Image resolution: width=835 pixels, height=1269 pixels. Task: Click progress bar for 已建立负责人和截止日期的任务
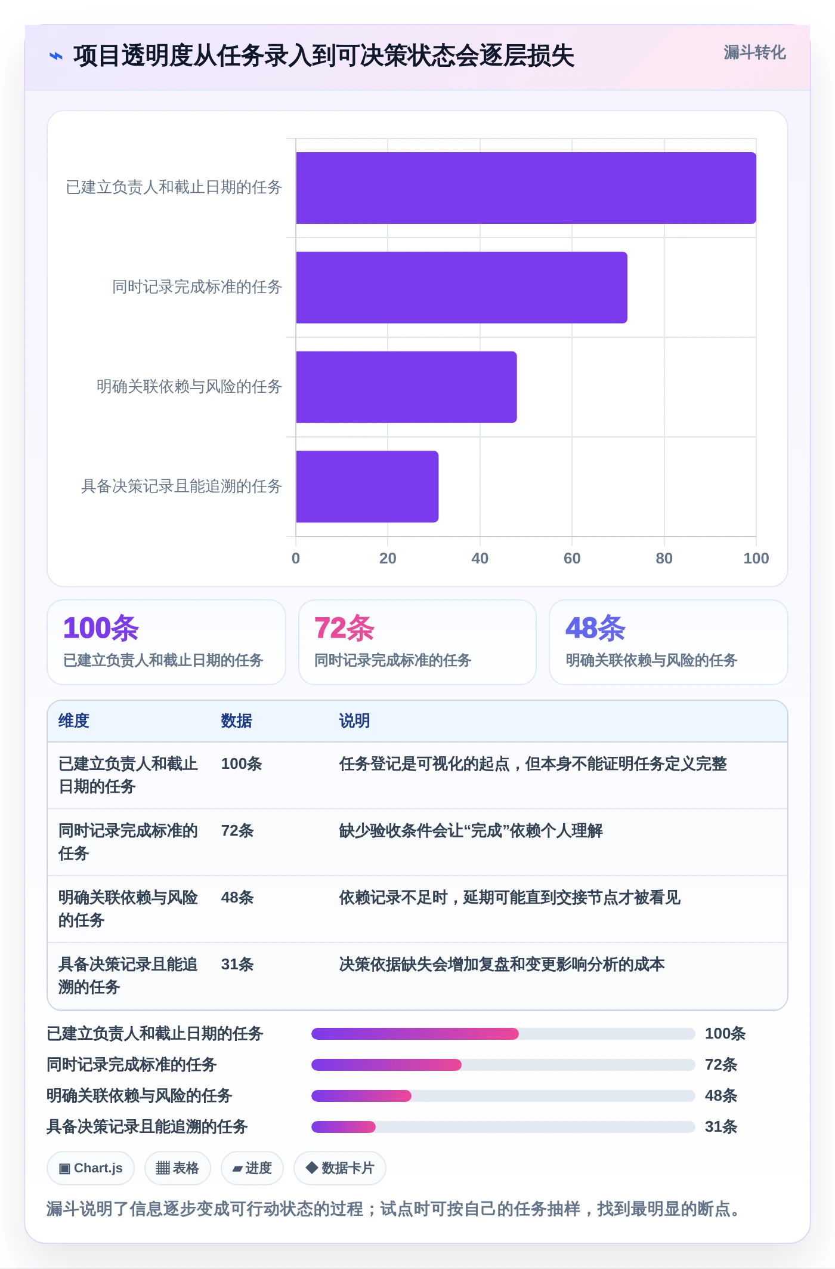click(x=503, y=1034)
